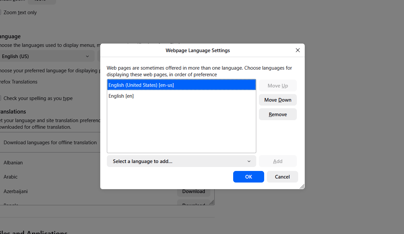The image size is (404, 234).
Task: Click Download languages for offline translation text
Action: coord(50,142)
